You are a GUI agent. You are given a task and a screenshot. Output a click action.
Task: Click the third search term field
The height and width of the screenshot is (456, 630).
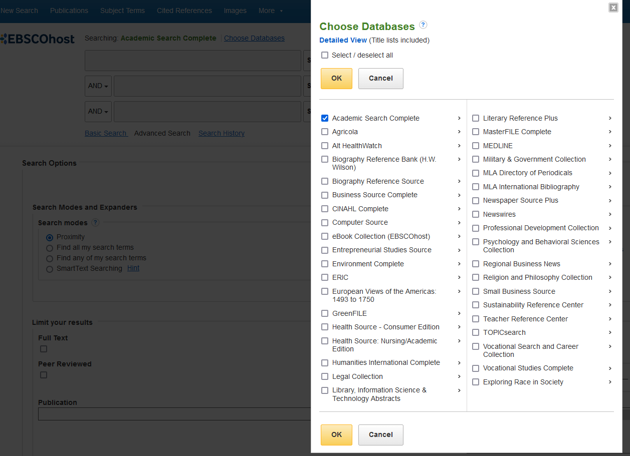click(x=207, y=111)
